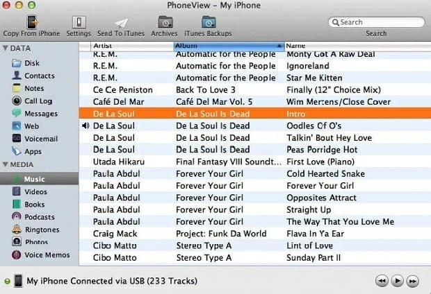Open the search magnifier dropdown

335,22
